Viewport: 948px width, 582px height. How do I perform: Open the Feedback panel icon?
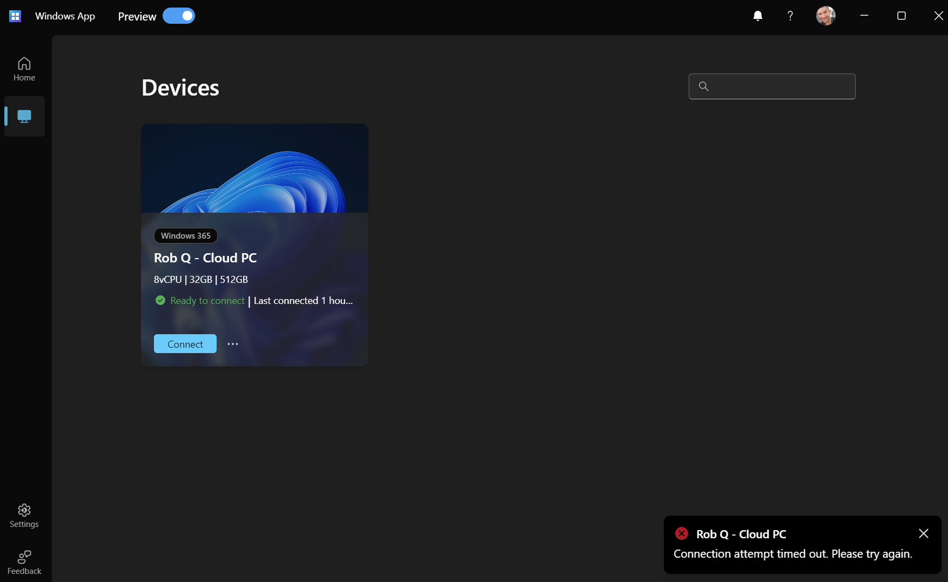point(24,557)
